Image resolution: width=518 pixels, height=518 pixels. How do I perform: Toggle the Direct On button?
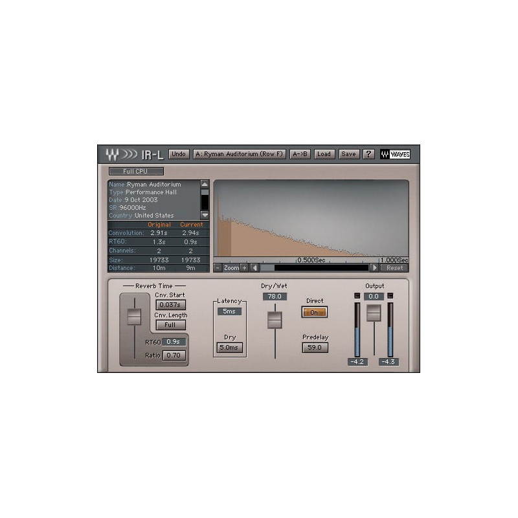pyautogui.click(x=315, y=311)
